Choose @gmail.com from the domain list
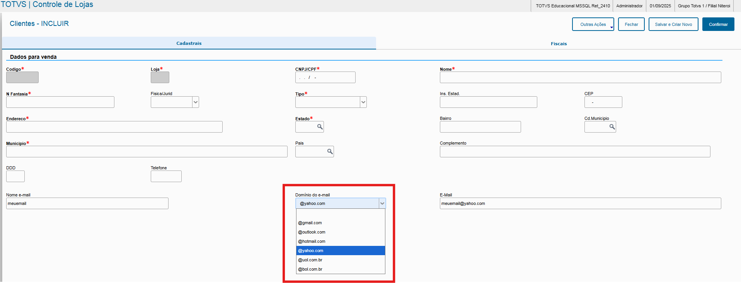Viewport: 741px width, 283px height. (x=310, y=223)
